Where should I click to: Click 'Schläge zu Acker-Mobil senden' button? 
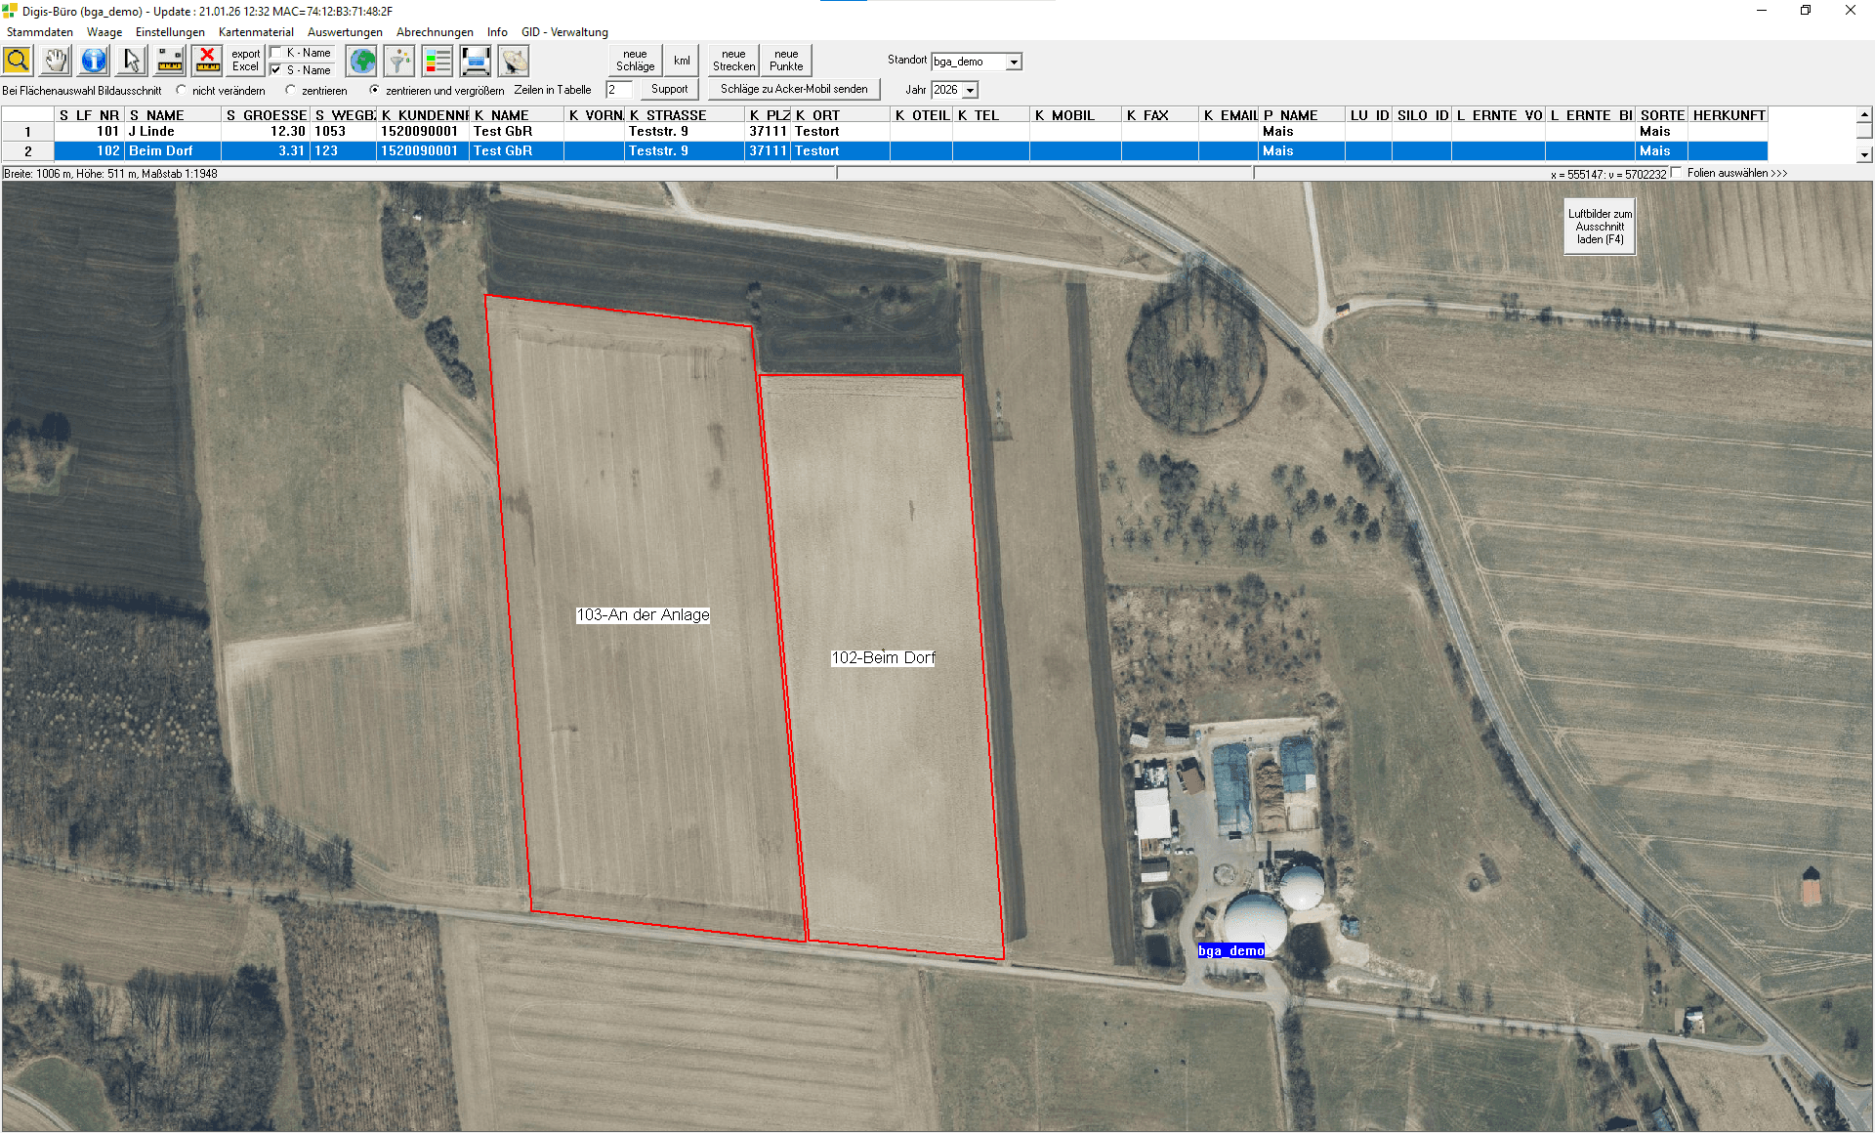click(x=793, y=89)
